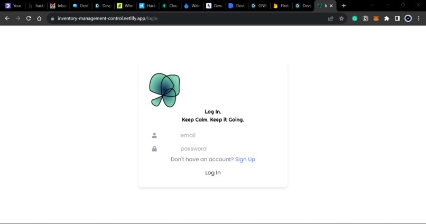Switch to the "Who" tab
This screenshot has height=224, width=426.
click(x=125, y=6)
